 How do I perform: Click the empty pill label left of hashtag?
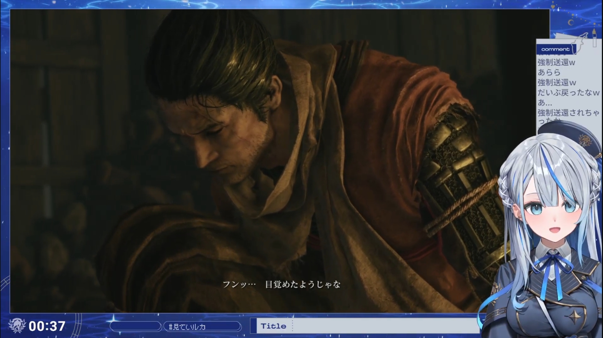tap(135, 326)
